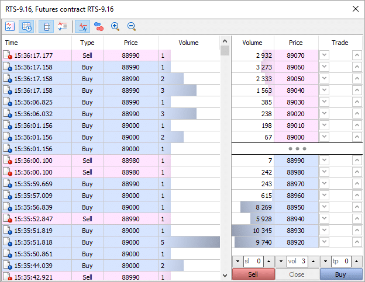Toggle the spread line chart button
This screenshot has height=282, width=365.
point(82,26)
